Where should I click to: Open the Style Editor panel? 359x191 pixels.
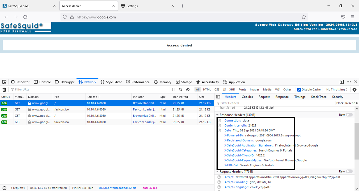[x=111, y=82]
